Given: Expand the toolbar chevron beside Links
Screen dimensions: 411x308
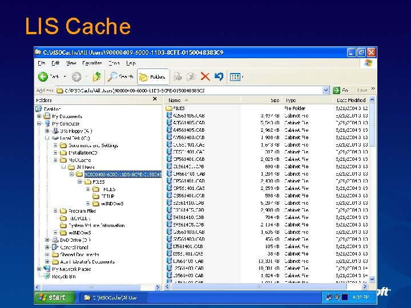Looking at the screenshot, I should (373, 88).
